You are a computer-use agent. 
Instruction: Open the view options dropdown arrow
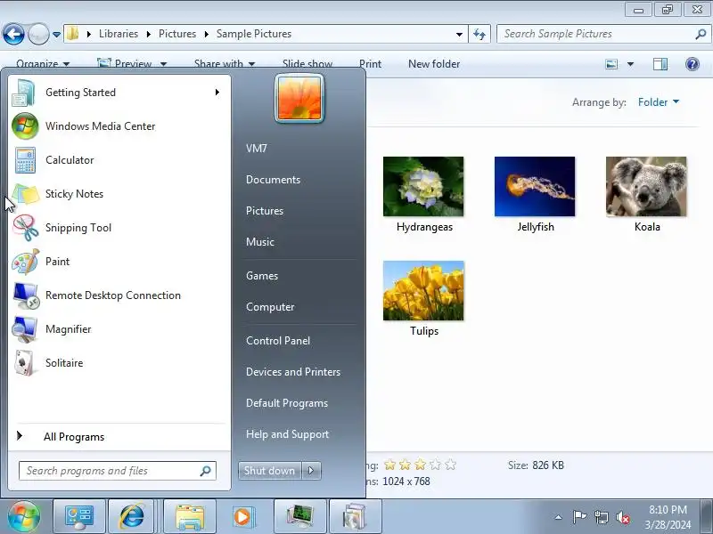click(630, 64)
